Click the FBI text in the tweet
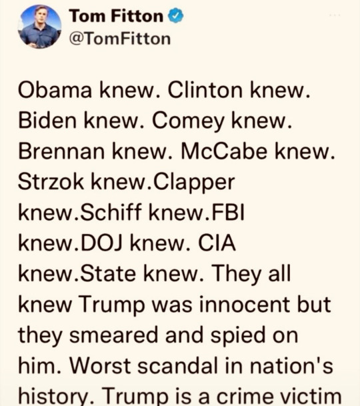The width and height of the screenshot is (360, 406). (229, 212)
